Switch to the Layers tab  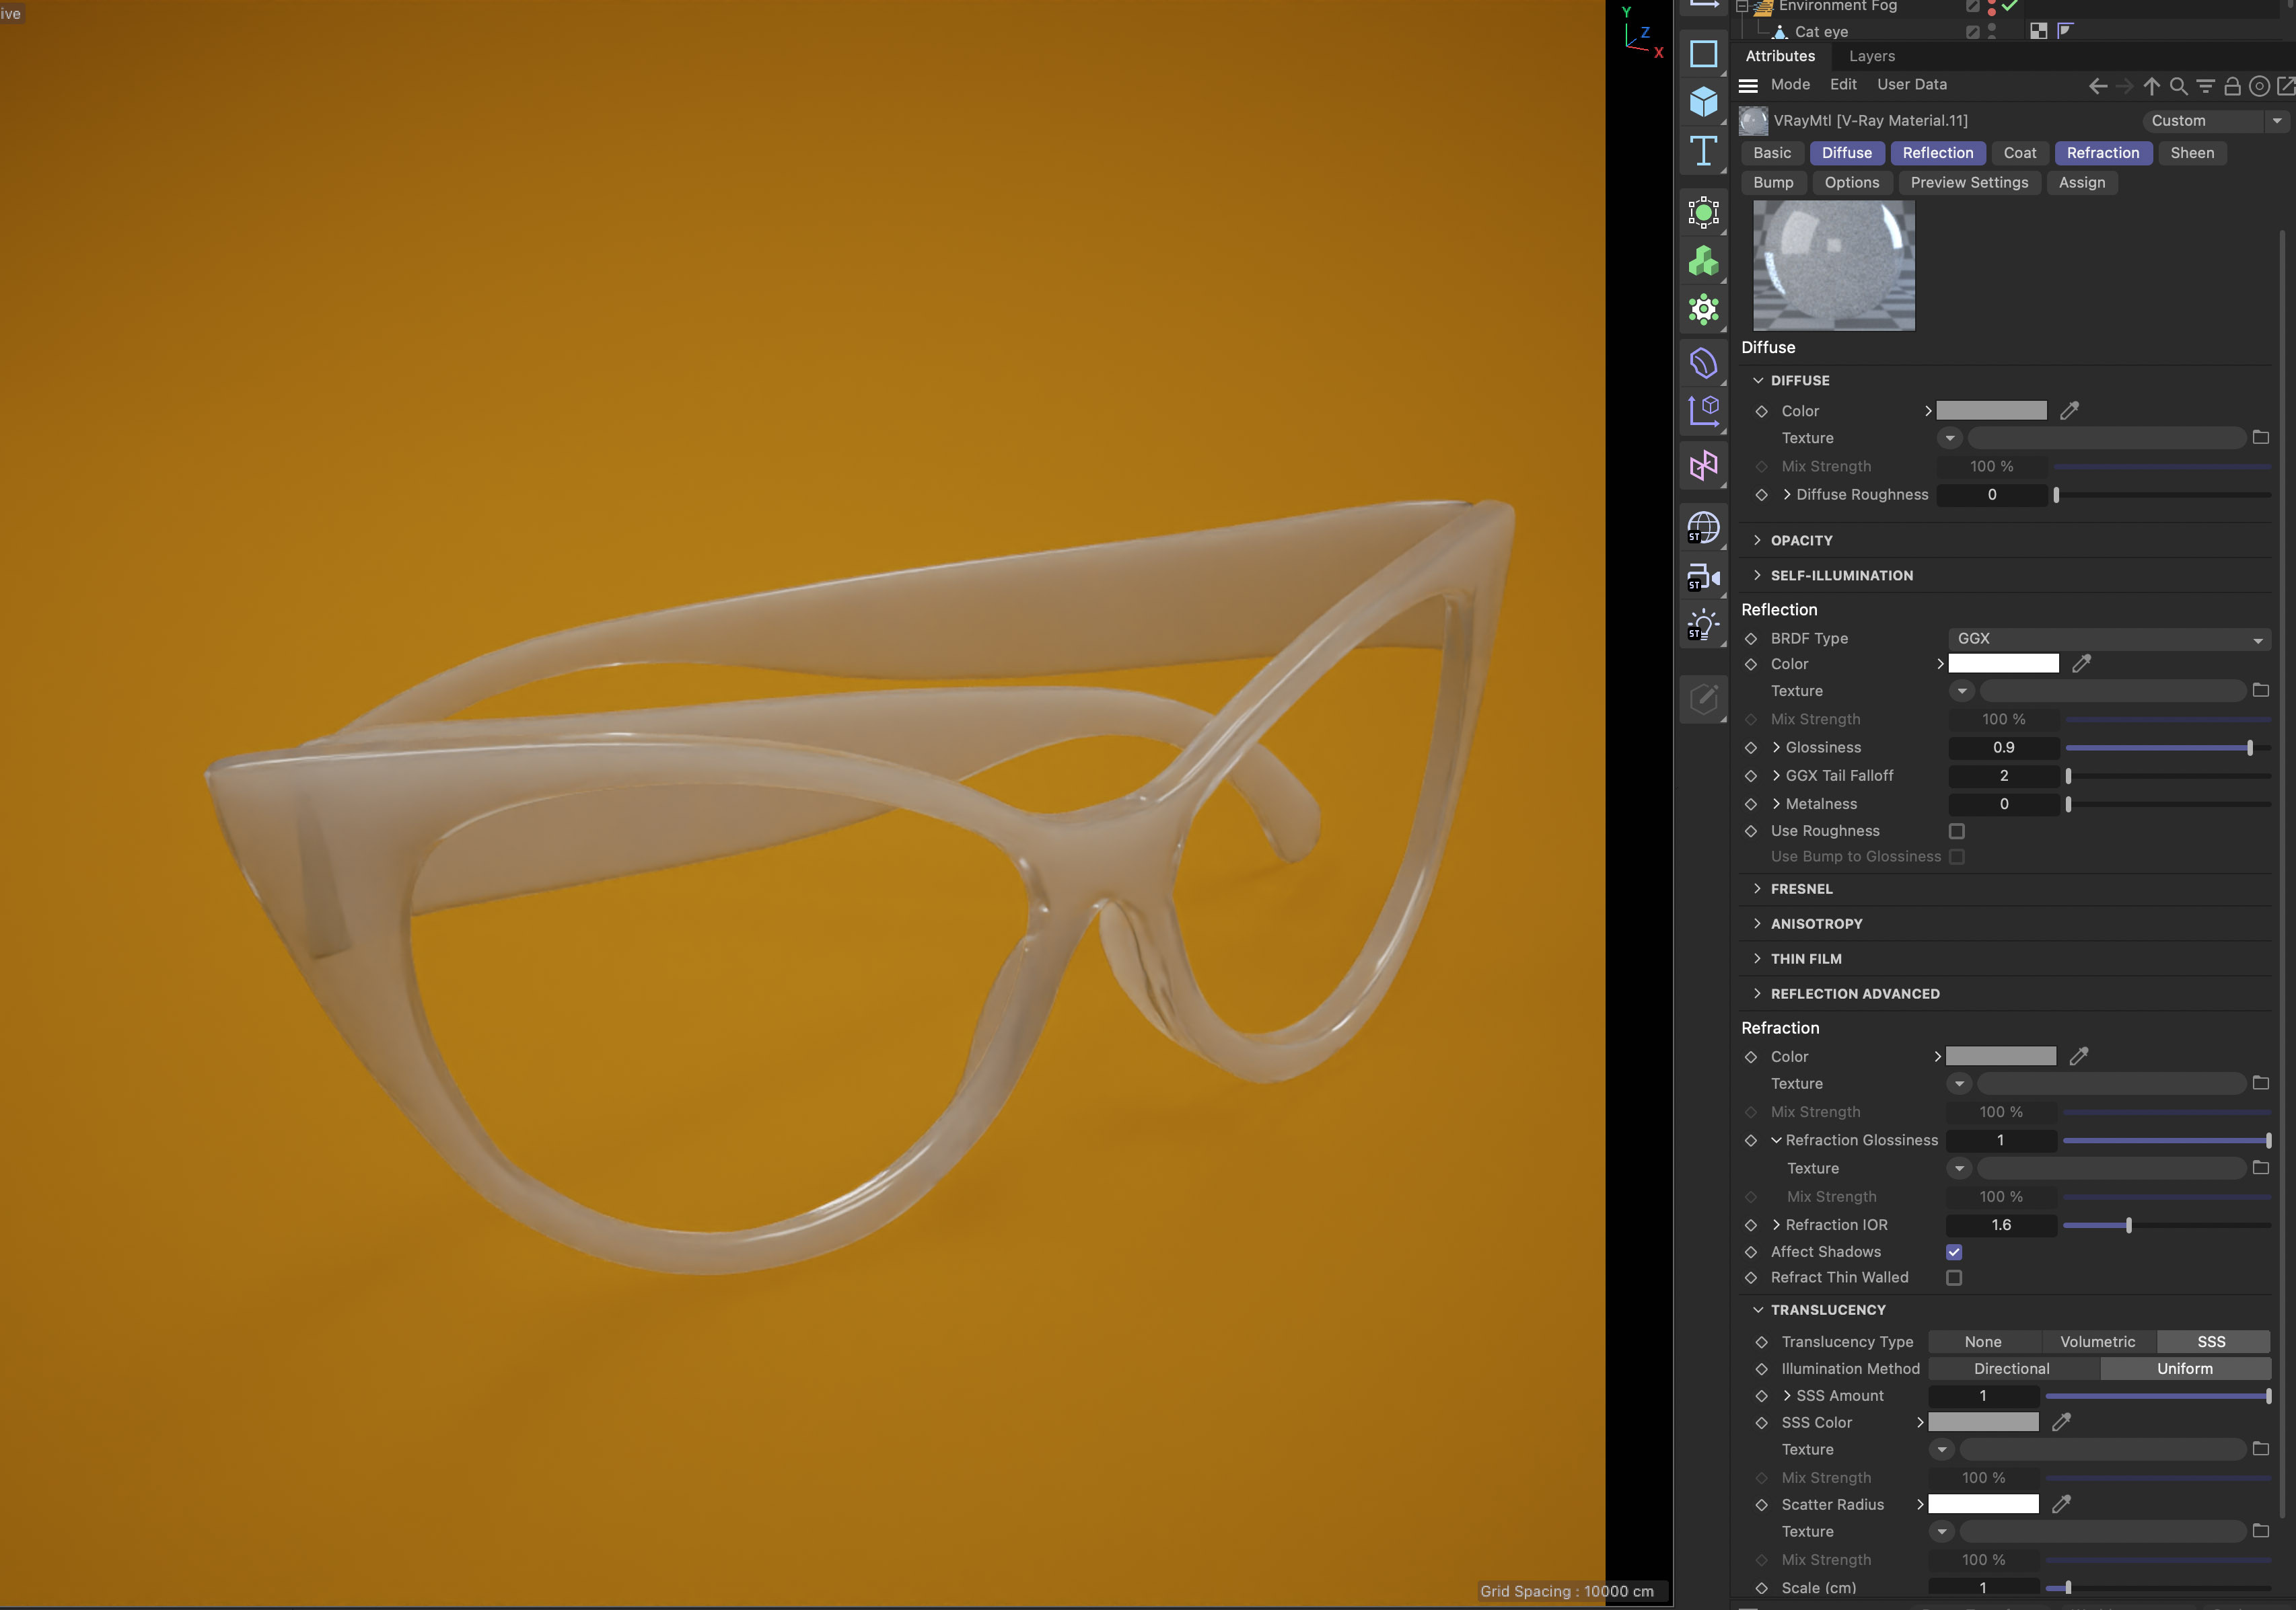coord(1871,56)
